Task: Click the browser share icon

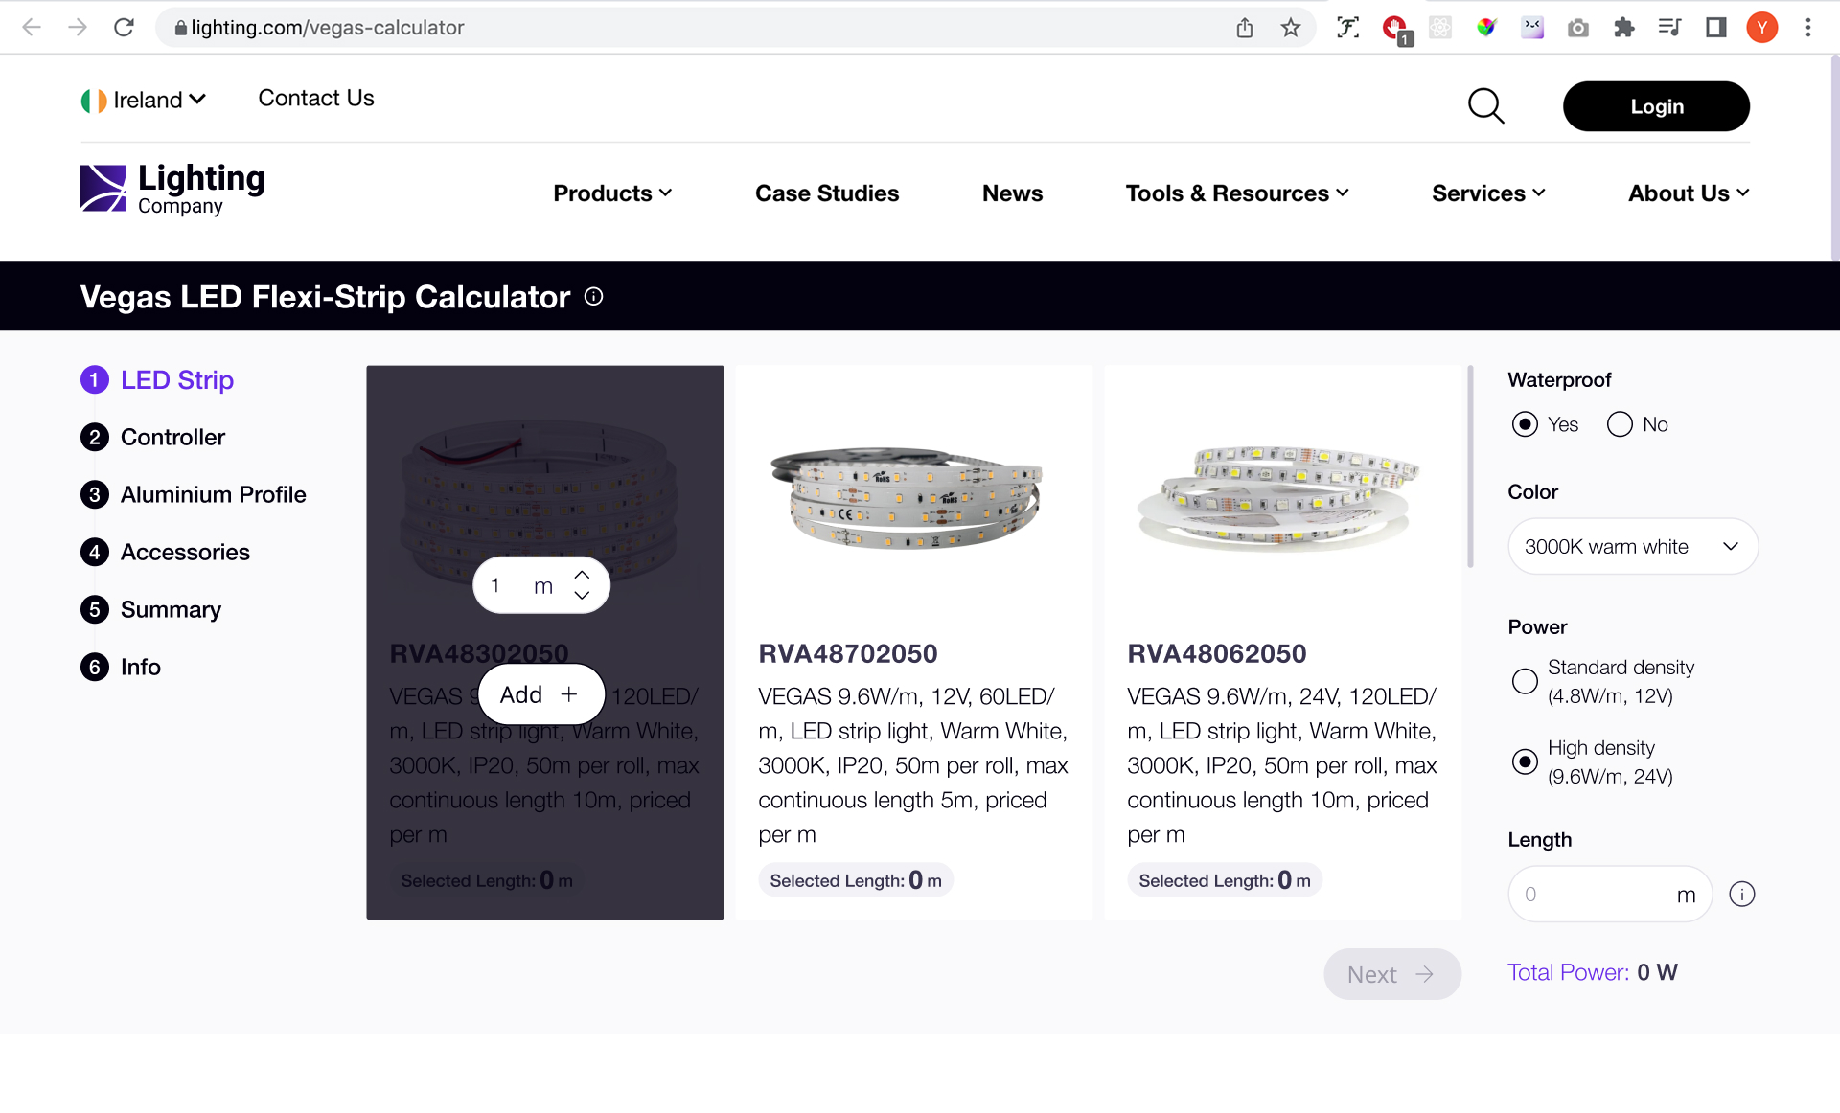Action: tap(1245, 28)
